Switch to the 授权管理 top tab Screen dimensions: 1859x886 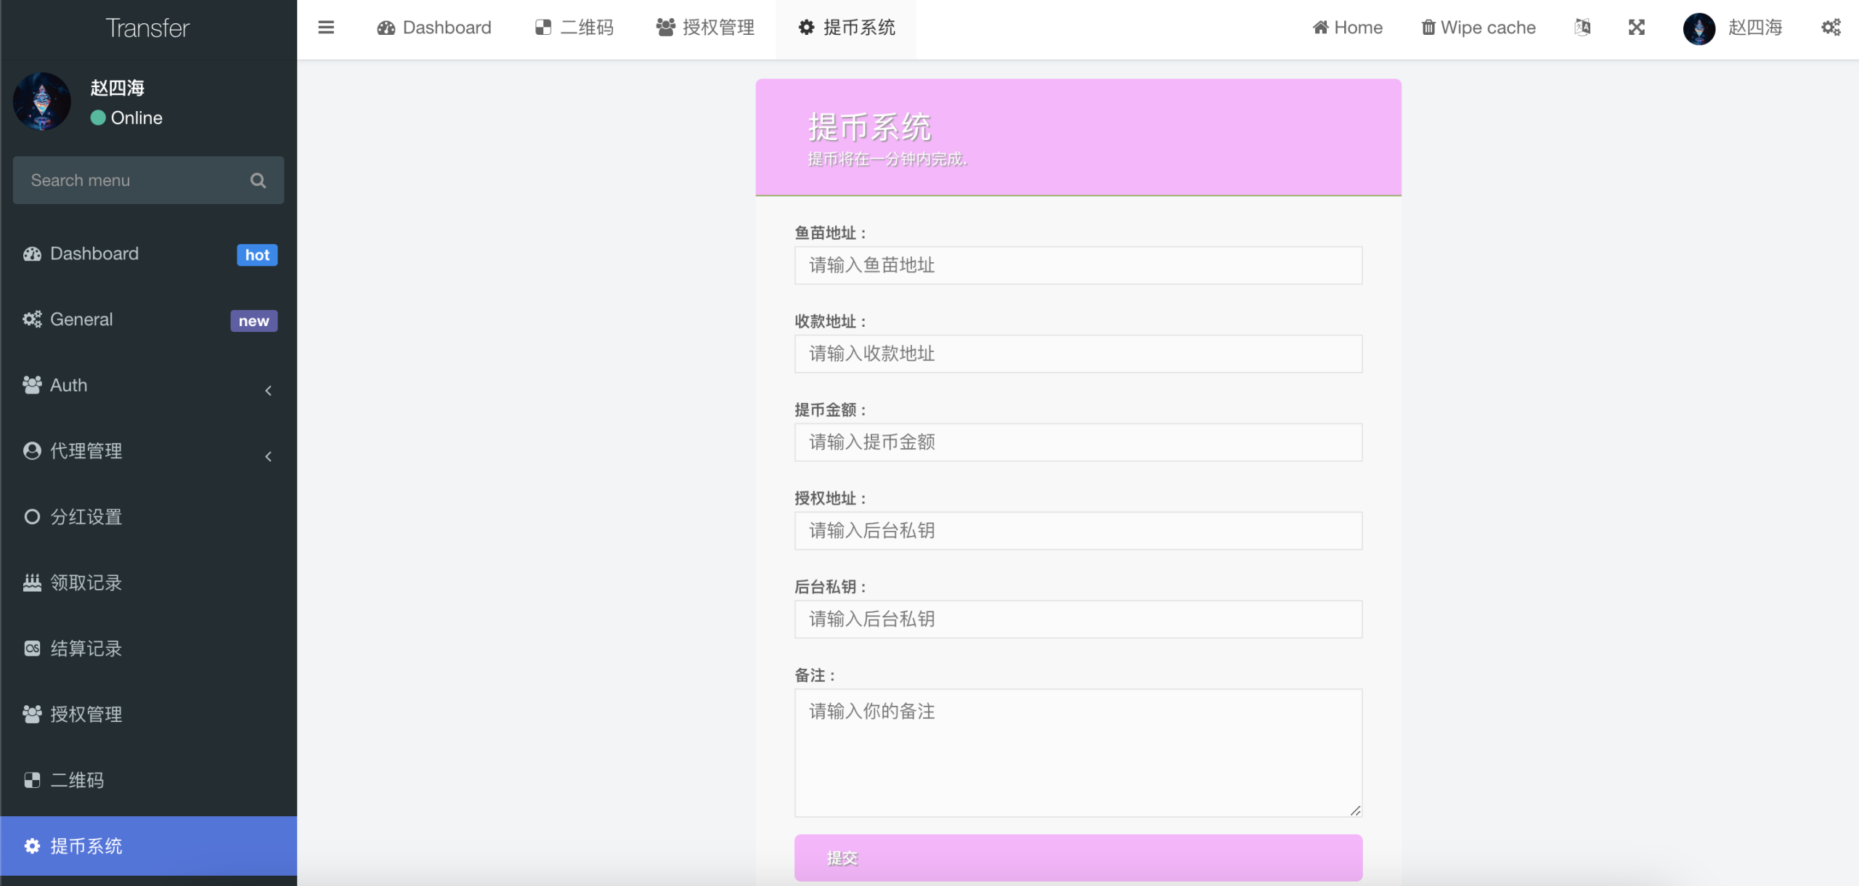705,28
